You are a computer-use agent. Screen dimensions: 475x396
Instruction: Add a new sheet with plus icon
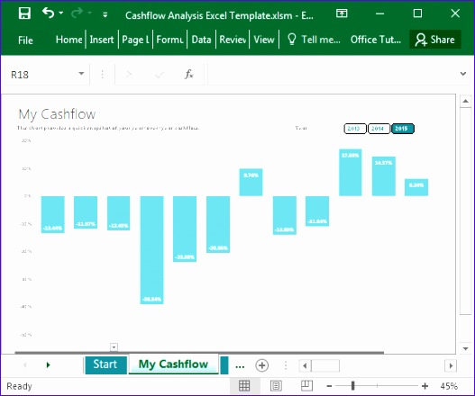pyautogui.click(x=261, y=365)
